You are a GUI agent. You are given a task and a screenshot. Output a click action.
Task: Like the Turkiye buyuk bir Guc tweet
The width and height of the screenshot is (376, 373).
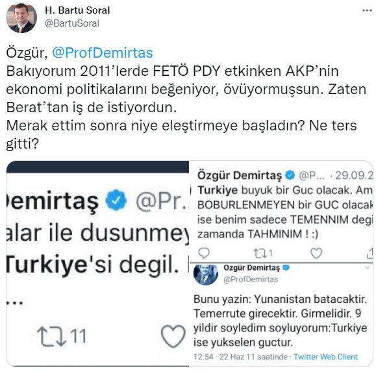pyautogui.click(x=316, y=253)
